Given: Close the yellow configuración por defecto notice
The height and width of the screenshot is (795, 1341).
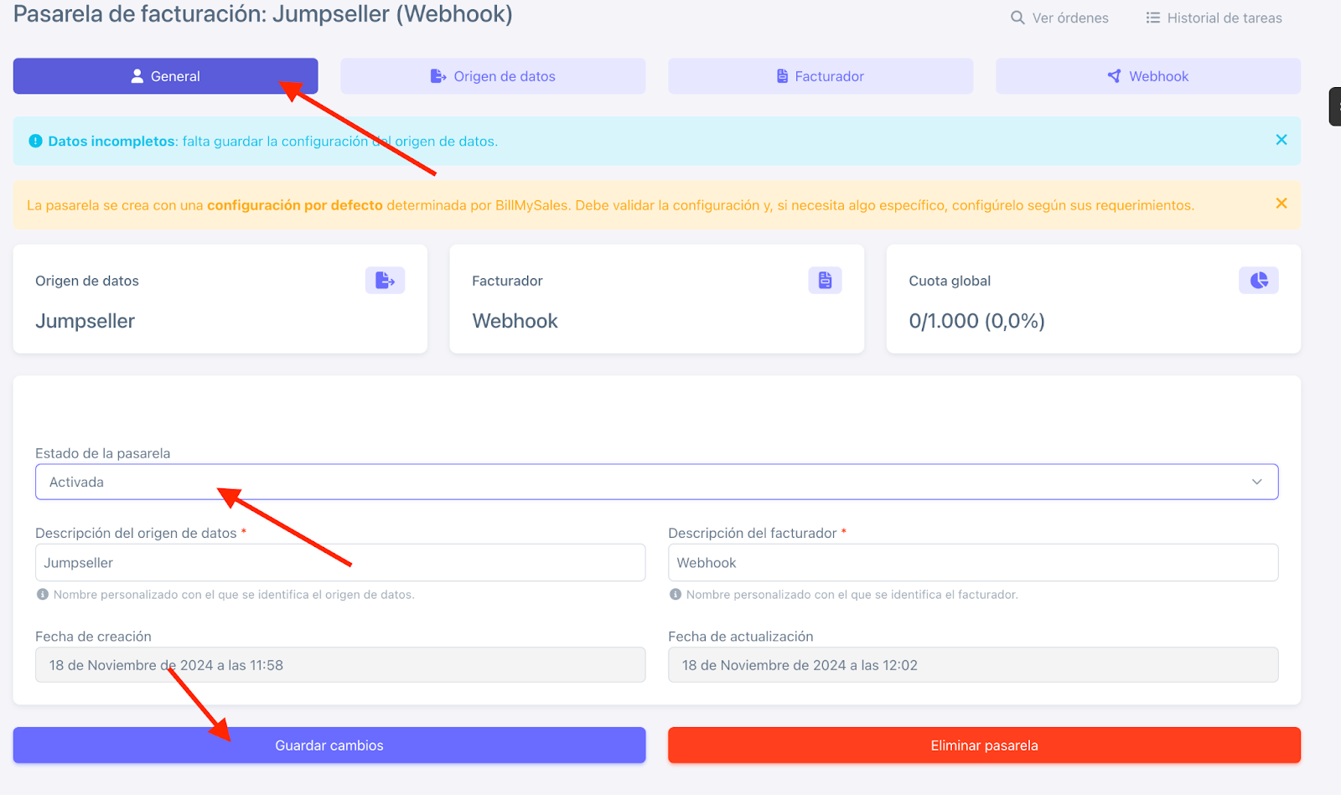Looking at the screenshot, I should coord(1281,204).
